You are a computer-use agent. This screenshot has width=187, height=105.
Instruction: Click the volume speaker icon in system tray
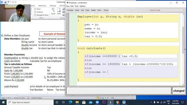point(165,102)
